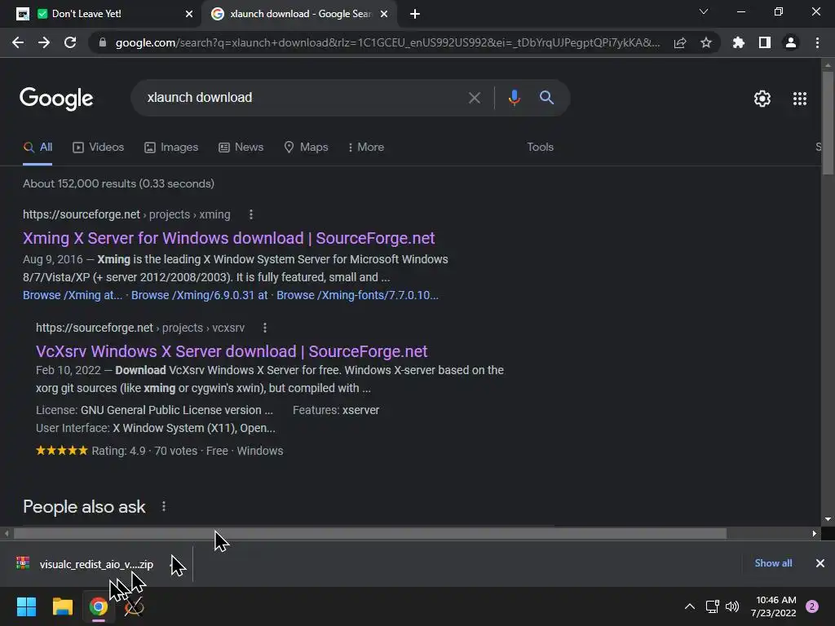Viewport: 835px width, 626px height.
Task: Click the vertical page scrollbar thumb
Action: pyautogui.click(x=828, y=122)
